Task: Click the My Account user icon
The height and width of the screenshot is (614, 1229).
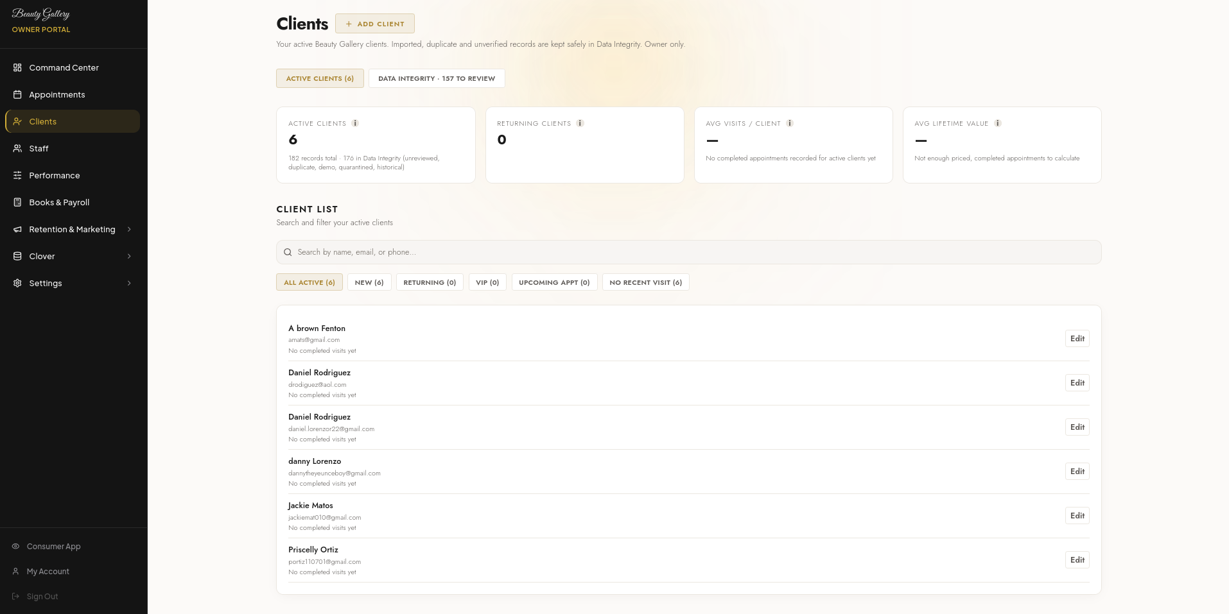Action: tap(16, 571)
